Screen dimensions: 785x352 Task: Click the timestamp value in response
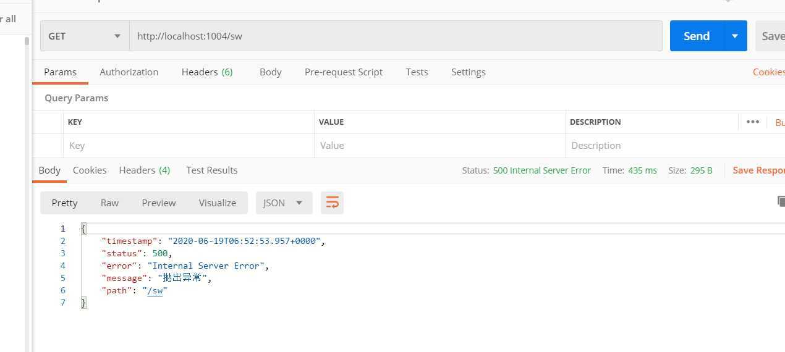(244, 241)
